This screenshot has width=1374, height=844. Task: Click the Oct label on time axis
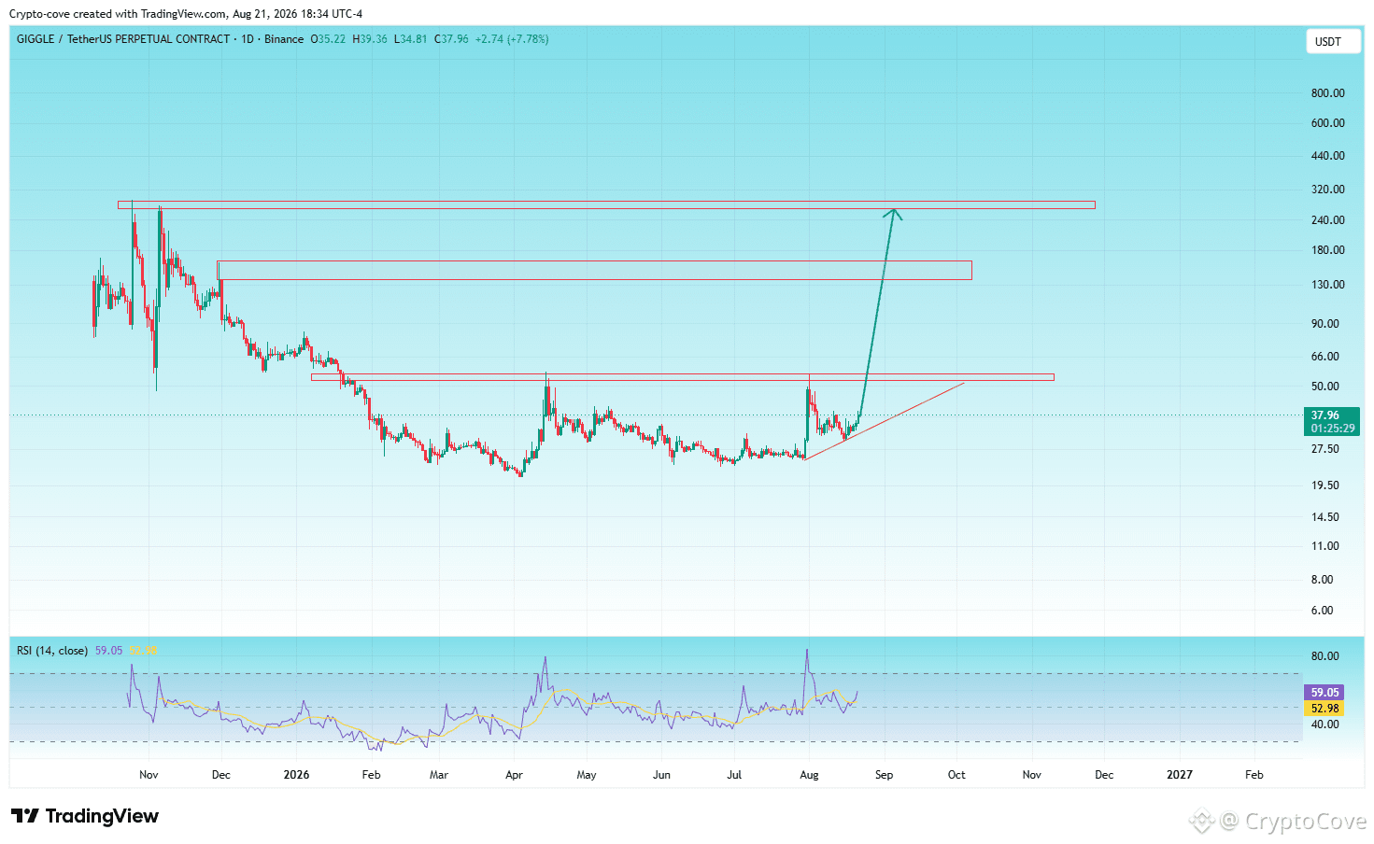956,775
